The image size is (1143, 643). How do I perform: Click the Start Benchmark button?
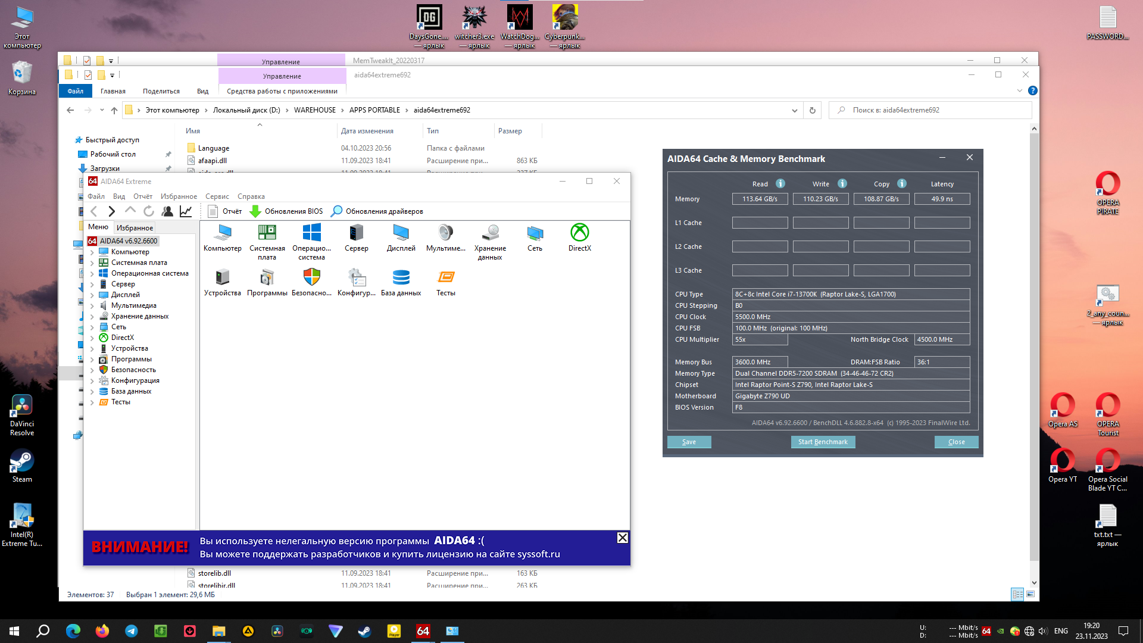(823, 442)
